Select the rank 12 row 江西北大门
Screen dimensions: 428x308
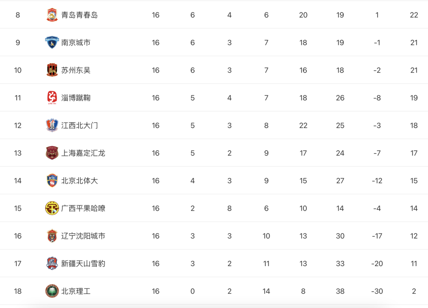coord(214,125)
